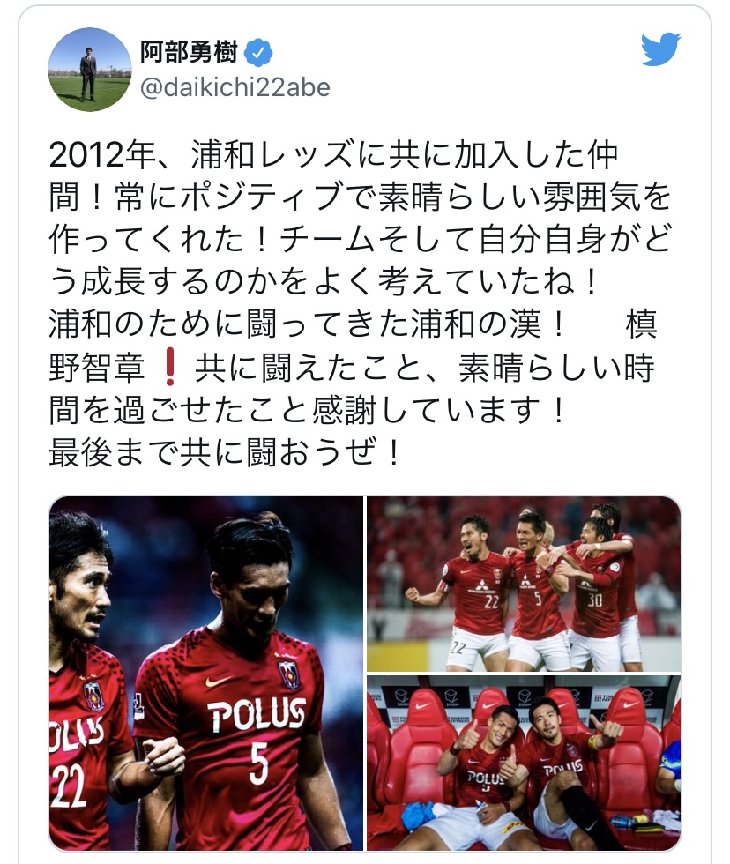Click the display name 阿部勇樹
The height and width of the screenshot is (864, 730).
coord(189,52)
